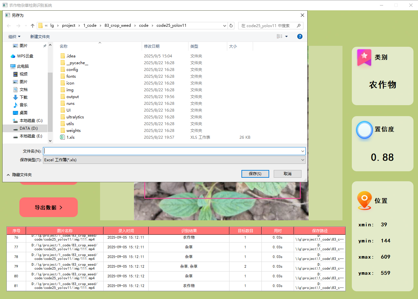Open 音乐 in navigation pane
This screenshot has height=299, width=418.
pyautogui.click(x=20, y=105)
